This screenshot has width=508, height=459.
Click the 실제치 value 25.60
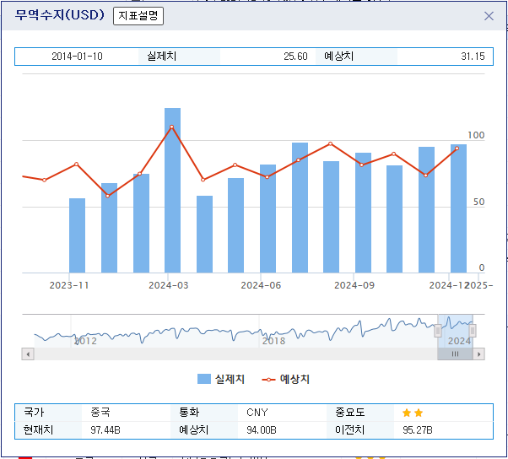(295, 57)
